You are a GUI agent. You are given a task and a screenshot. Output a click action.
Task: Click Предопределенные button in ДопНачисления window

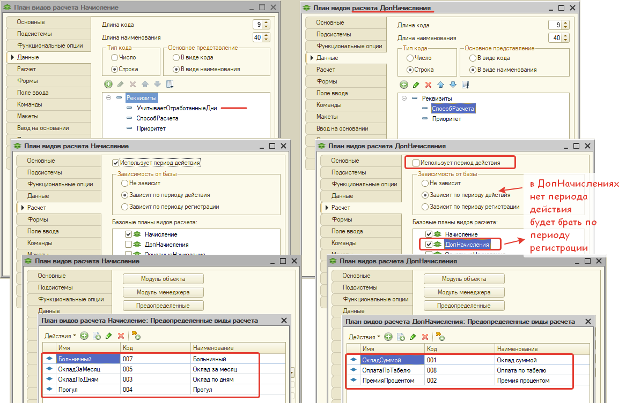(x=464, y=306)
